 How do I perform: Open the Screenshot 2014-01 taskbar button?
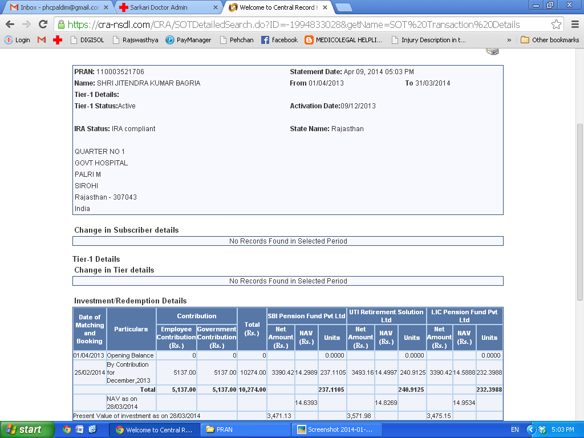(336, 430)
